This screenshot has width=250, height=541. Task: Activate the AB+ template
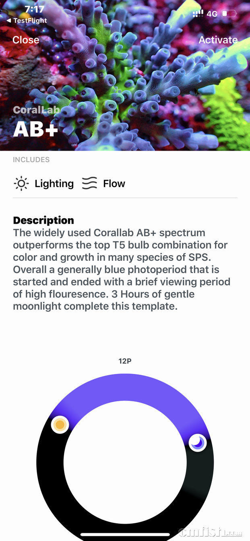pyautogui.click(x=218, y=40)
